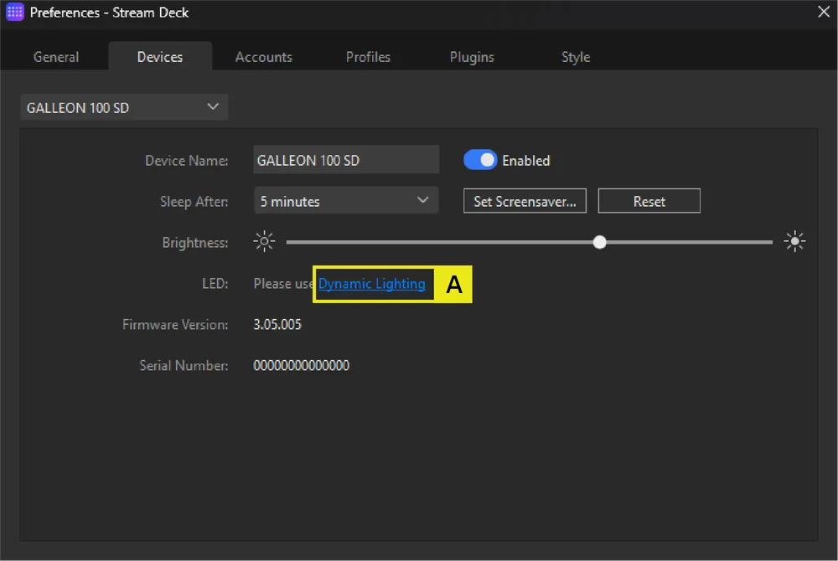Click the Brightness slider handle

tap(599, 243)
